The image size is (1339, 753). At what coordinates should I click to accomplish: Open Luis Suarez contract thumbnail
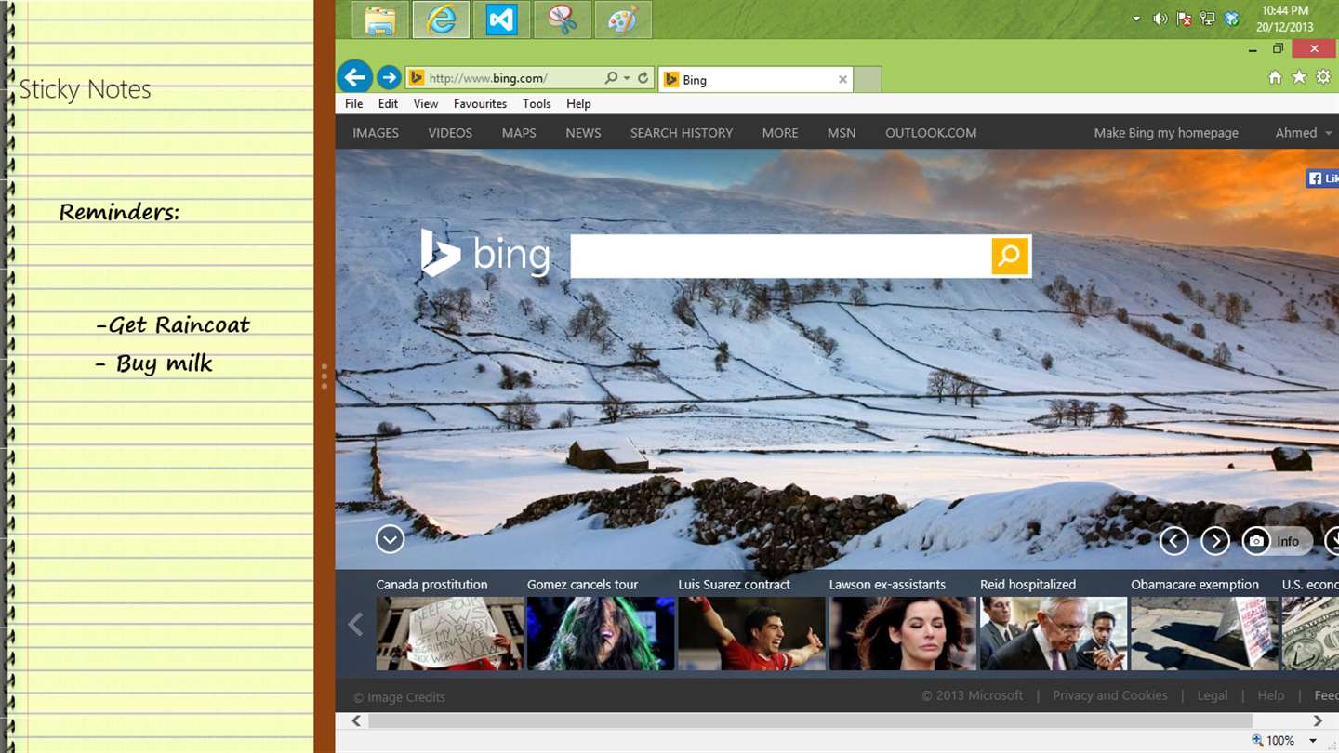tap(751, 633)
